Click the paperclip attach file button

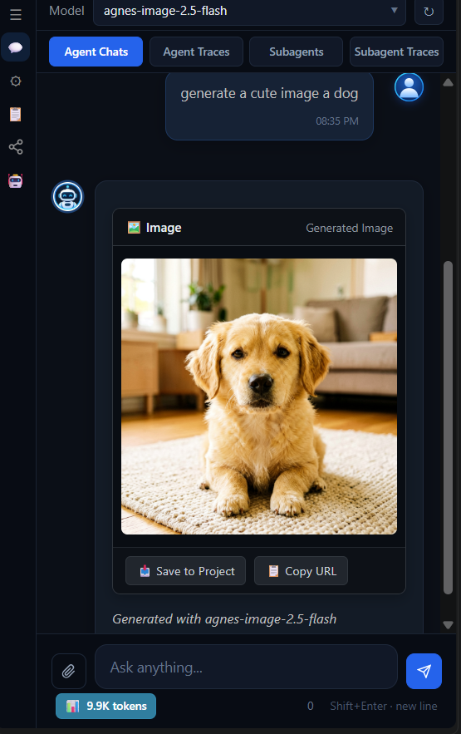coord(69,671)
